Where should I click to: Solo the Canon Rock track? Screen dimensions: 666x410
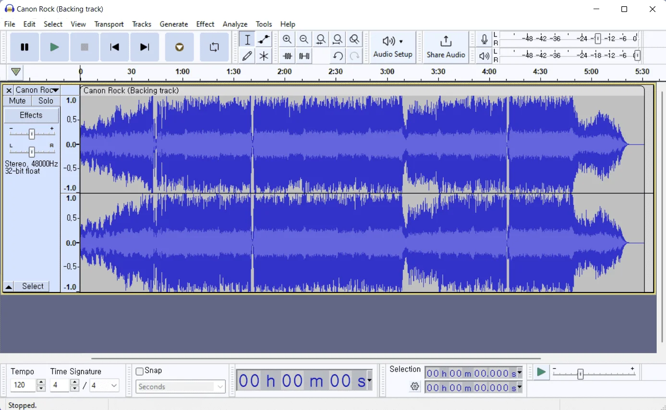coord(46,101)
